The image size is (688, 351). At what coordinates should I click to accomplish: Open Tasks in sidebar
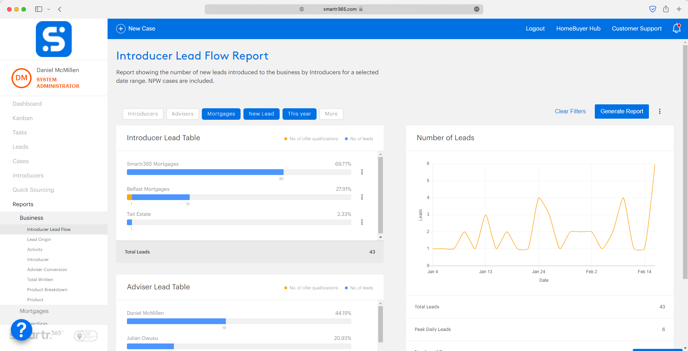point(20,132)
